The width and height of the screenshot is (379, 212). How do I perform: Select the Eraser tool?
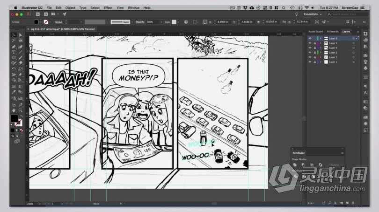pyautogui.click(x=21, y=63)
